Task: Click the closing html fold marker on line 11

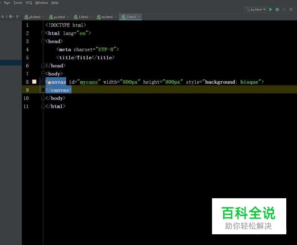Action: click(x=43, y=106)
